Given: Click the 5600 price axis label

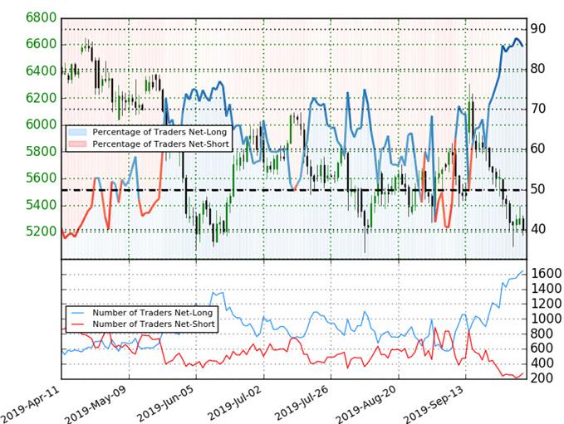Looking at the screenshot, I should (41, 178).
